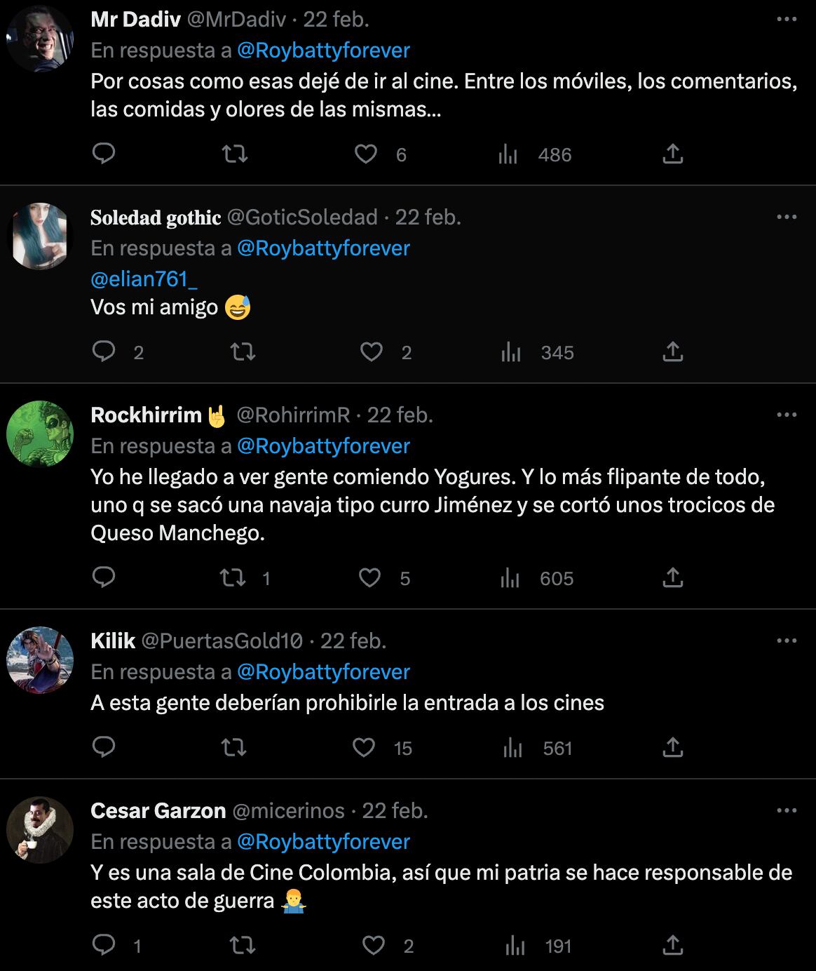The width and height of the screenshot is (816, 971).
Task: Open @Roybattyforever link in Kilik's reply
Action: point(323,671)
